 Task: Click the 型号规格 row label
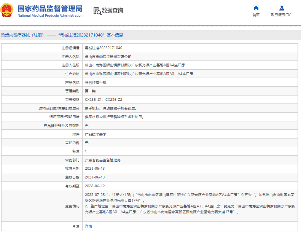[x=72, y=100]
